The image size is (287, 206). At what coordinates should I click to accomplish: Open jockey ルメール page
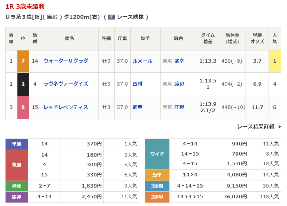142,61
